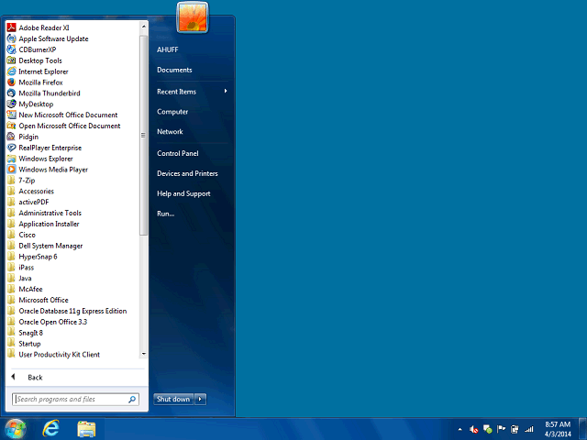Click the power plug tray icon
The width and height of the screenshot is (587, 440).
(x=515, y=429)
